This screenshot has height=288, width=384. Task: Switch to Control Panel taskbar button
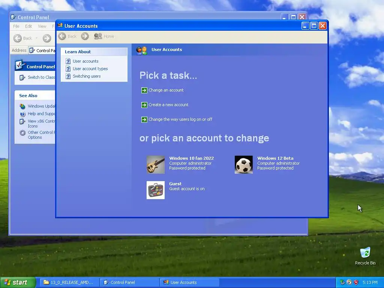[x=130, y=282]
